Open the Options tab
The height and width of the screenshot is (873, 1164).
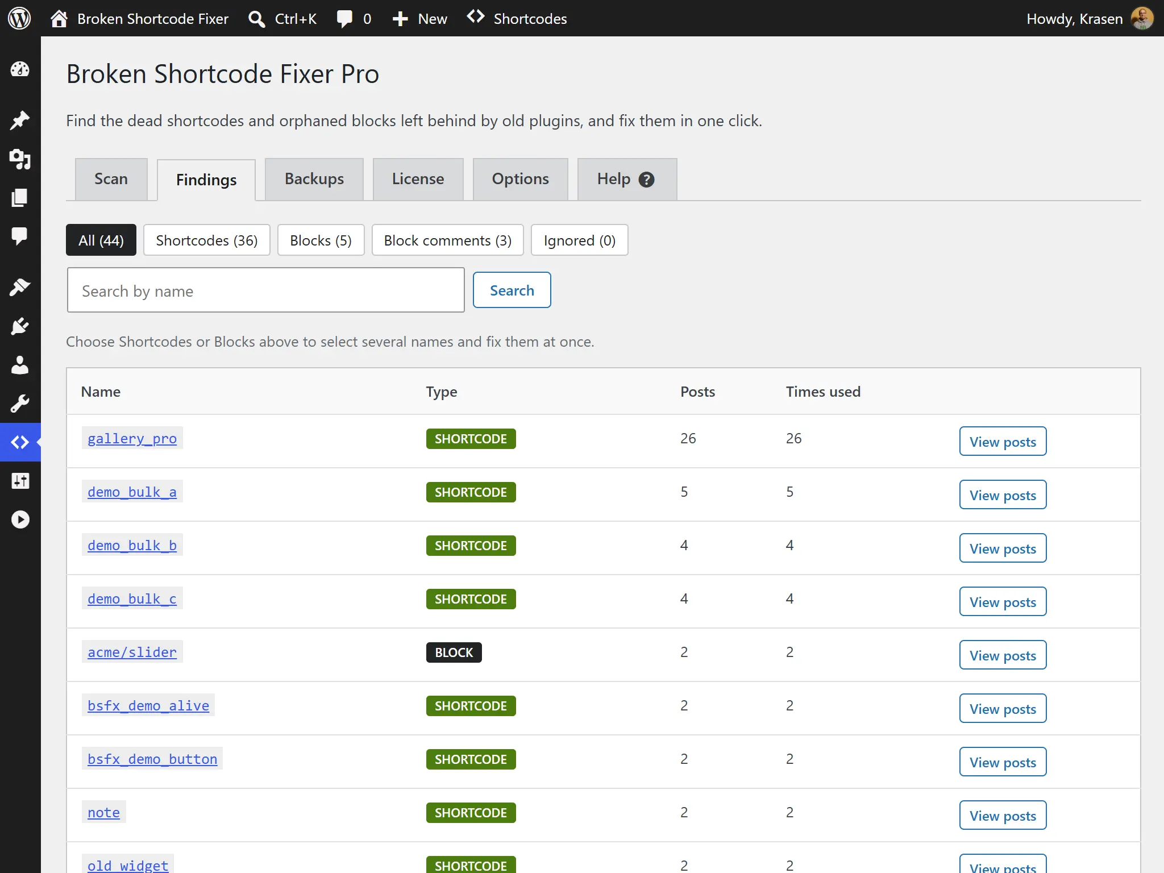click(x=520, y=179)
